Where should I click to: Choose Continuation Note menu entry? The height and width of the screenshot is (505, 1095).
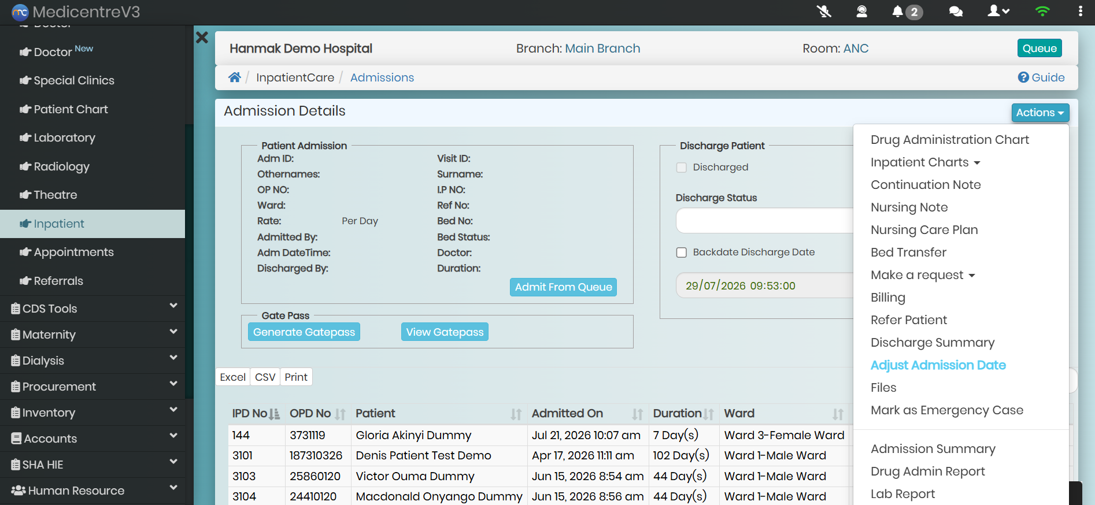pyautogui.click(x=926, y=185)
